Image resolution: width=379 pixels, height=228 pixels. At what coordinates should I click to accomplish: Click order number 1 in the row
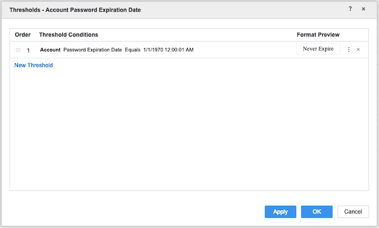pyautogui.click(x=28, y=50)
